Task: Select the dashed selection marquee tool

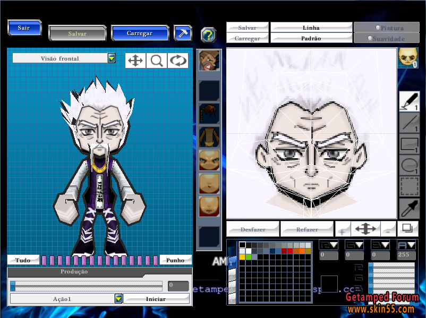Action: click(x=409, y=186)
